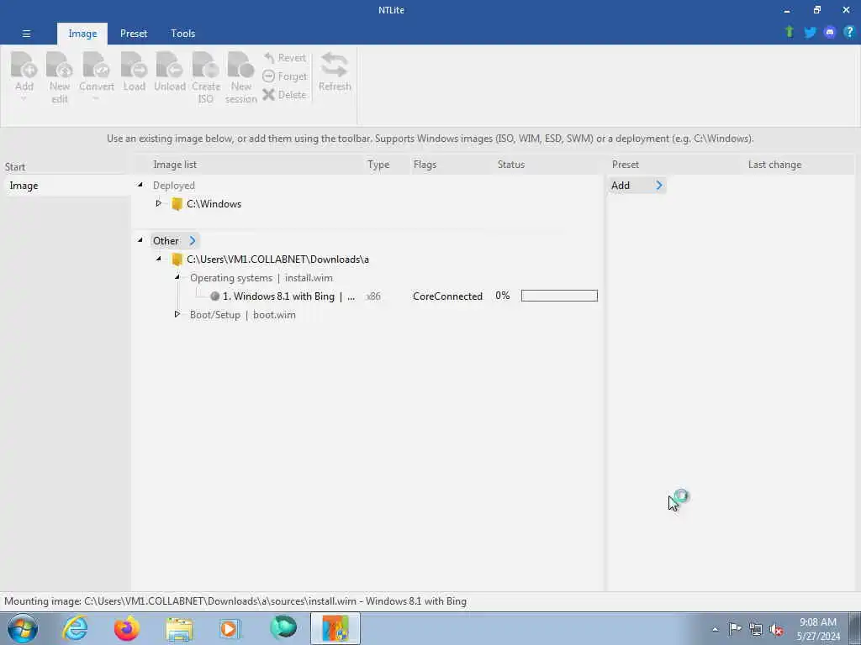Click the Convert toolbar icon
861x645 pixels.
click(x=96, y=65)
